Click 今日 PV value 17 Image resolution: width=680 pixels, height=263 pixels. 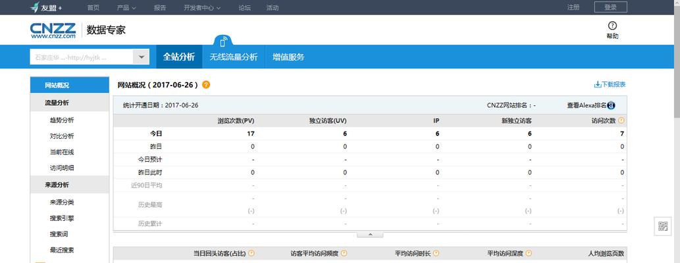point(251,134)
